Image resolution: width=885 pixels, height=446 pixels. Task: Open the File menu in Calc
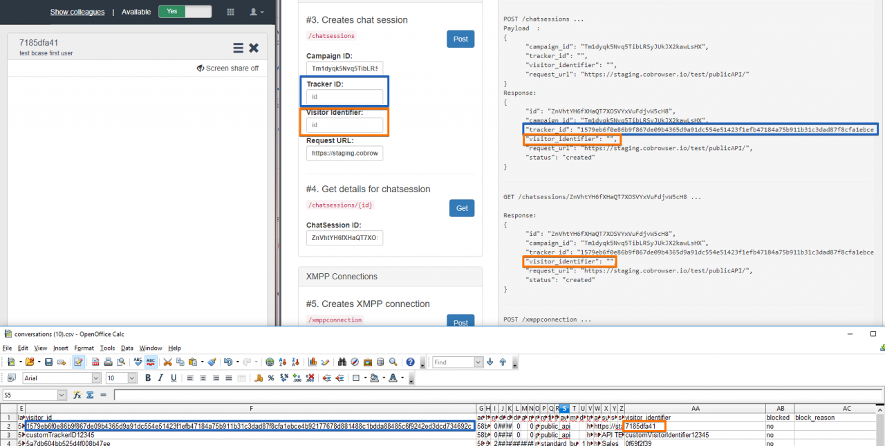tap(7, 348)
